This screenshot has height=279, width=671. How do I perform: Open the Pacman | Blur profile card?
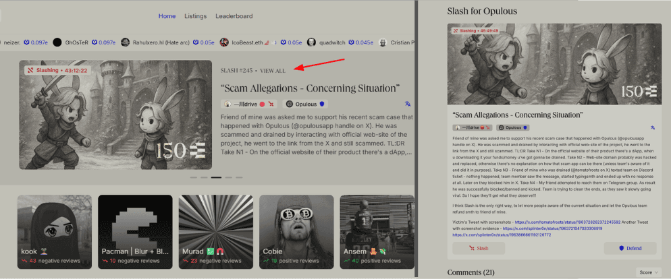click(x=135, y=230)
